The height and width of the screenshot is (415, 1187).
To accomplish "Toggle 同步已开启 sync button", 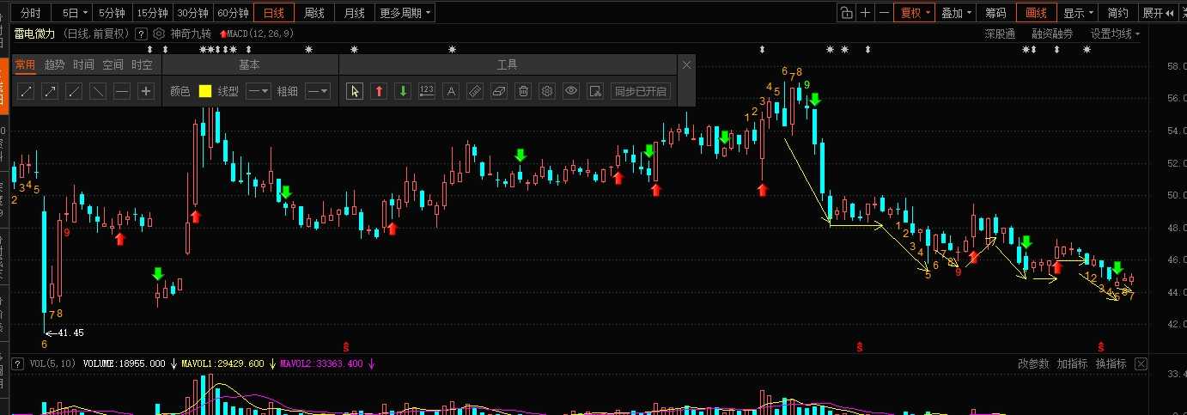I will [640, 91].
